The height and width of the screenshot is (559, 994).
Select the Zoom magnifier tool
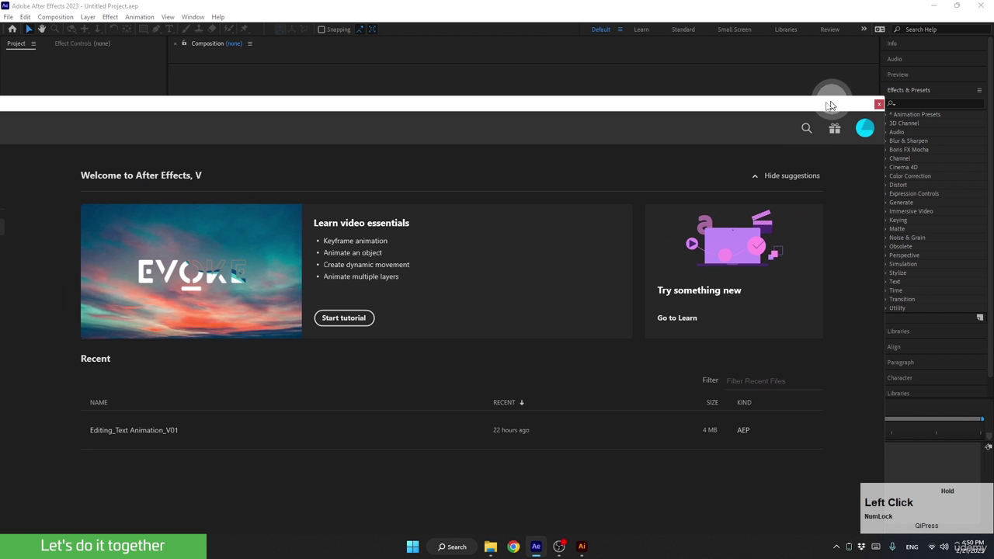55,29
